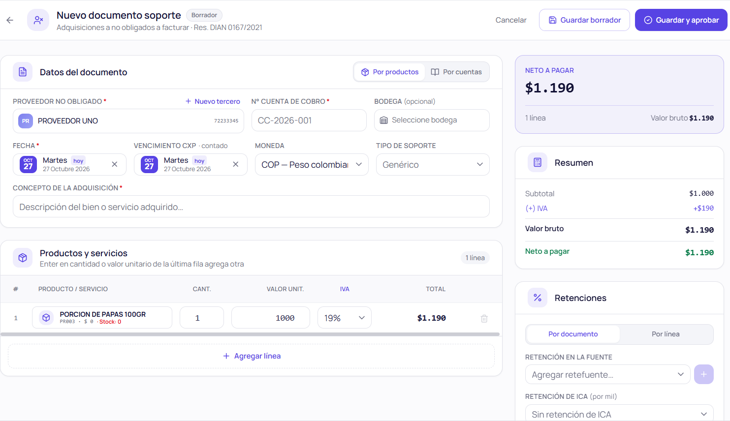Image resolution: width=730 pixels, height=421 pixels.
Task: Delete the PORCION DE PAPAS line with trash icon
Action: pos(484,318)
